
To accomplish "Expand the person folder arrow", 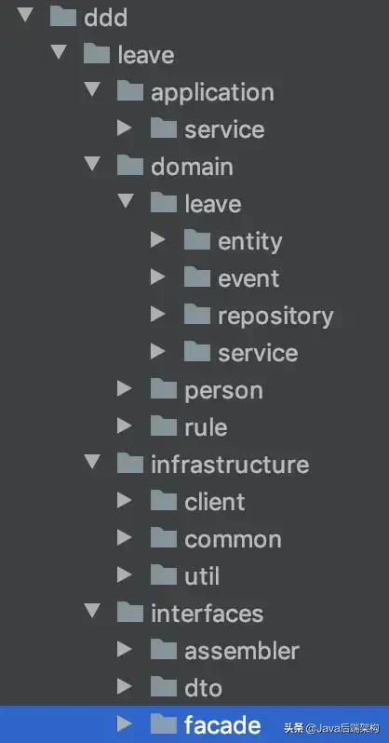I will pos(124,389).
